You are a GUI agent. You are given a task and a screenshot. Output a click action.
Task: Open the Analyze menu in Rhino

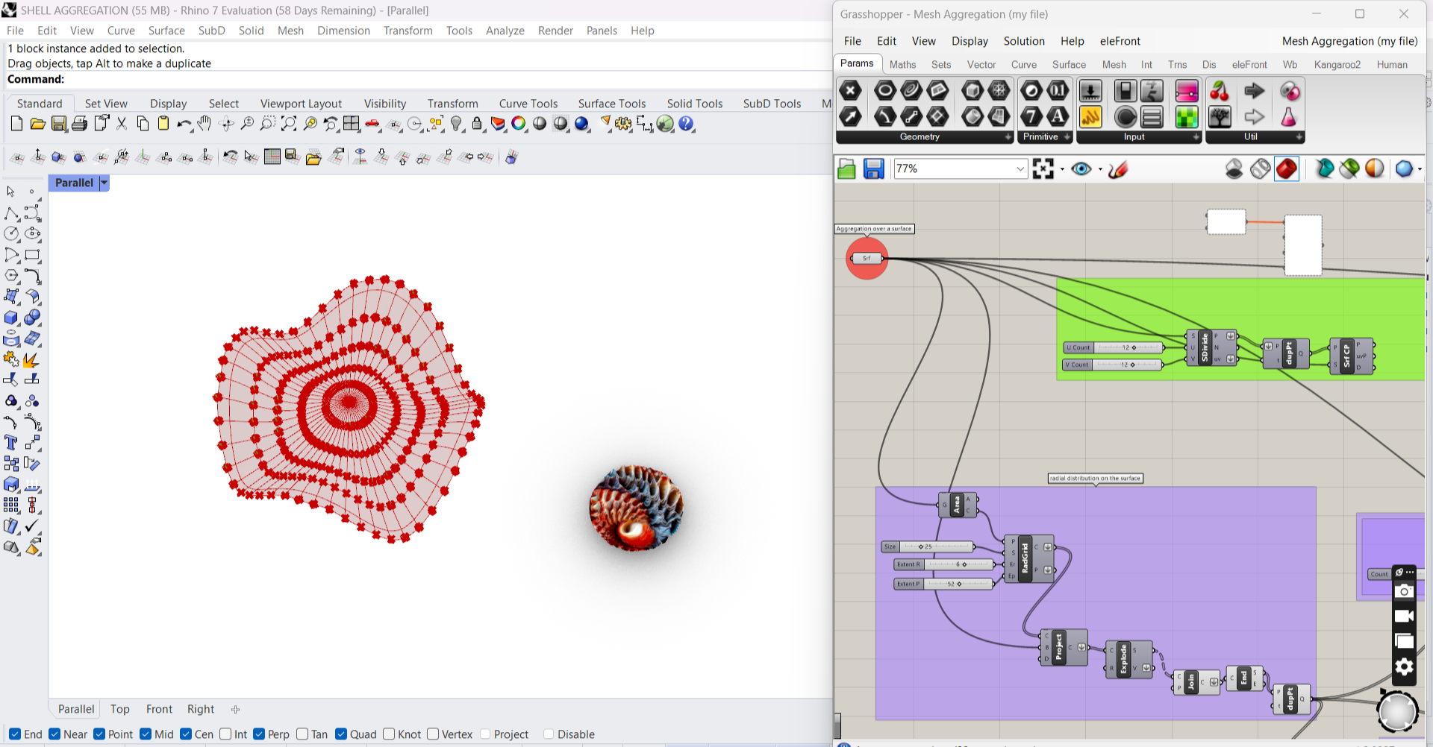(x=505, y=31)
